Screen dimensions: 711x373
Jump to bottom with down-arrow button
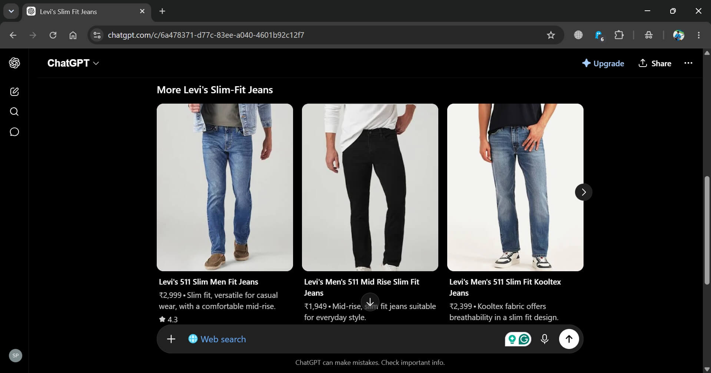[x=370, y=302]
